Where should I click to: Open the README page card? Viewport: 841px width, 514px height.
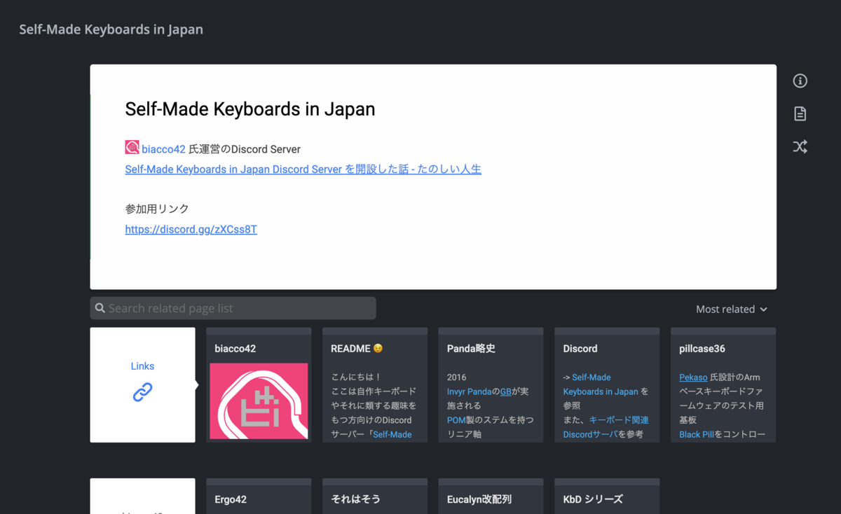coord(375,385)
